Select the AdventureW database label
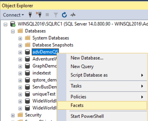Image resolution: width=148 pixels, height=121 pixels. tap(45, 59)
